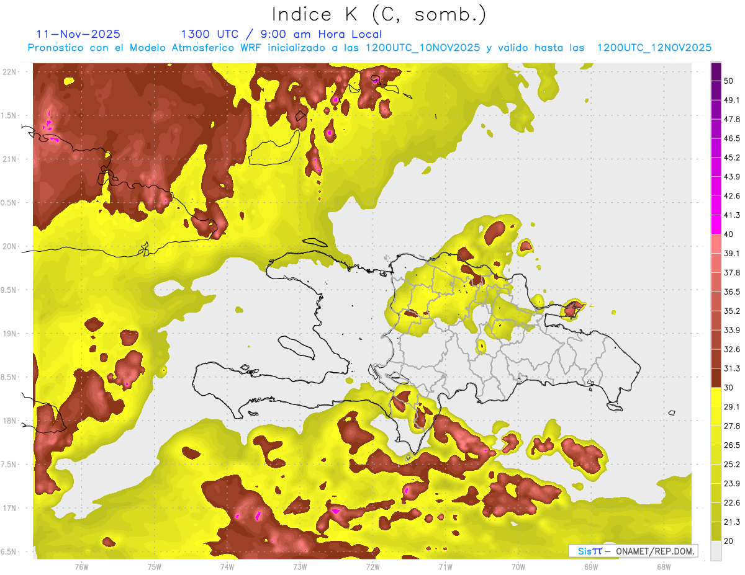Click the '31.3' color scale value
Screen dimensions: 745x575
732,368
